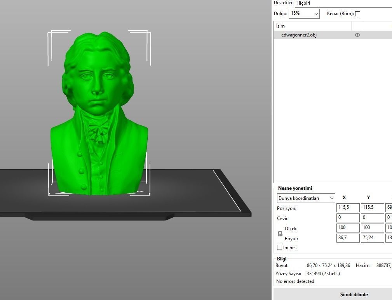Edit the Boyut Y field showing 75,24
This screenshot has height=300, width=392.
[x=371, y=238]
